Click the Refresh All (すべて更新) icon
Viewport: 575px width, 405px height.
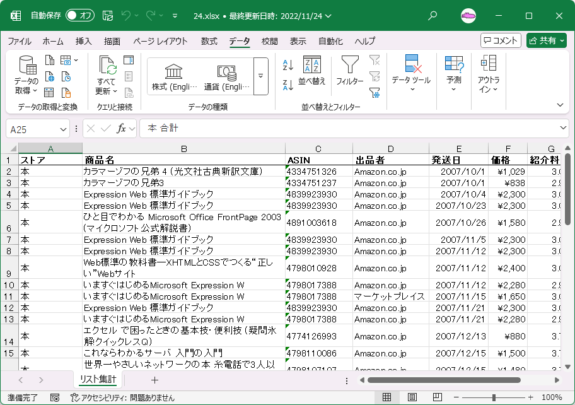pos(107,75)
